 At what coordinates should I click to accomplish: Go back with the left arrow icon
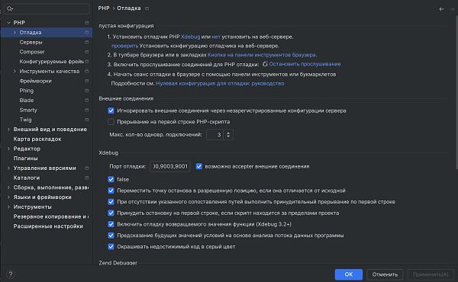tap(441, 9)
